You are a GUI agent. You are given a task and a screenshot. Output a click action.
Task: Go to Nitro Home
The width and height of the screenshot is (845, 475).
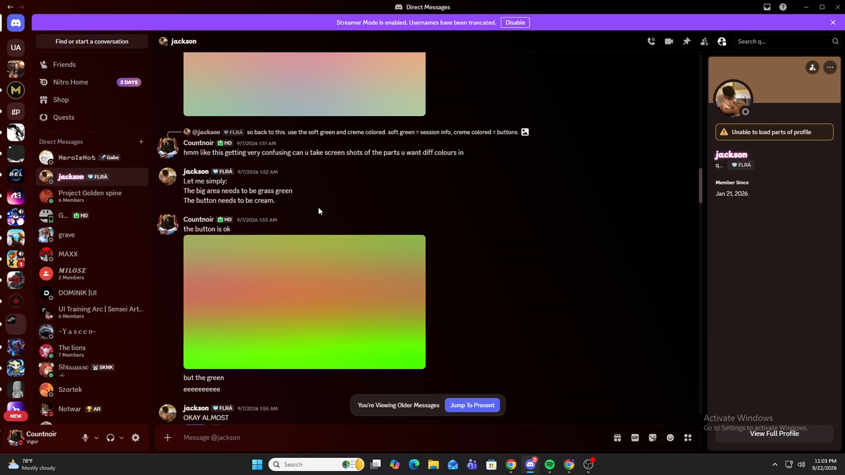(92, 82)
